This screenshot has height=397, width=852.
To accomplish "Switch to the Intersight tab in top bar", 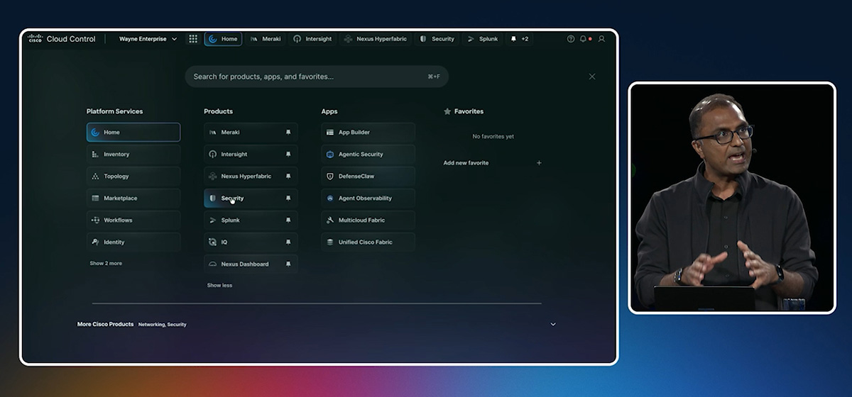I will [x=312, y=39].
